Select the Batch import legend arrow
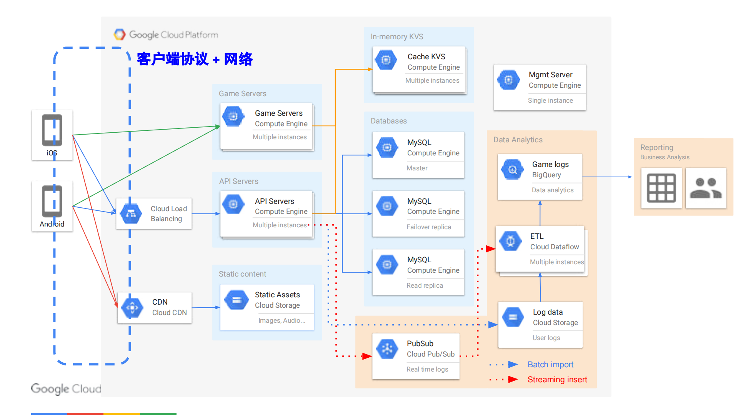The height and width of the screenshot is (415, 738). coord(513,364)
